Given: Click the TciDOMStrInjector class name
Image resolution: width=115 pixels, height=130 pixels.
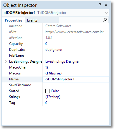Looking at the screenshot, I should 52,13.
